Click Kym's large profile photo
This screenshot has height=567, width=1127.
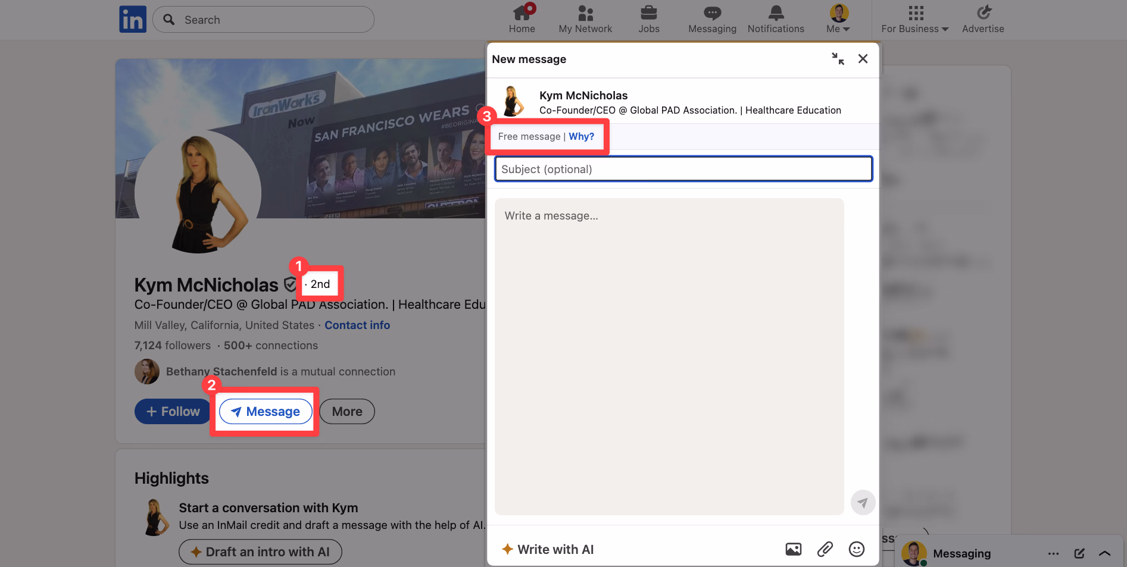pos(198,193)
